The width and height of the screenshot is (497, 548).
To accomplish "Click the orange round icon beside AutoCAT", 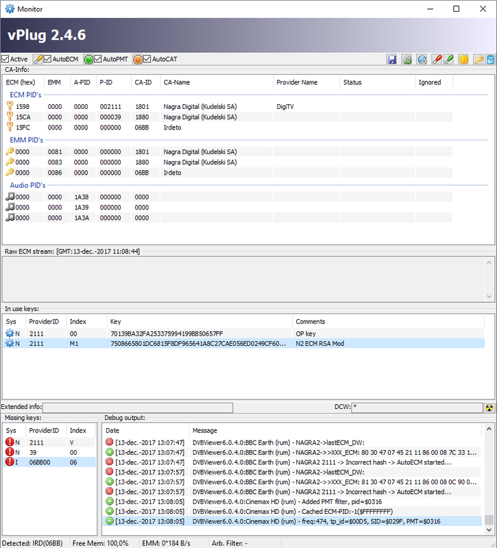I will (x=138, y=59).
